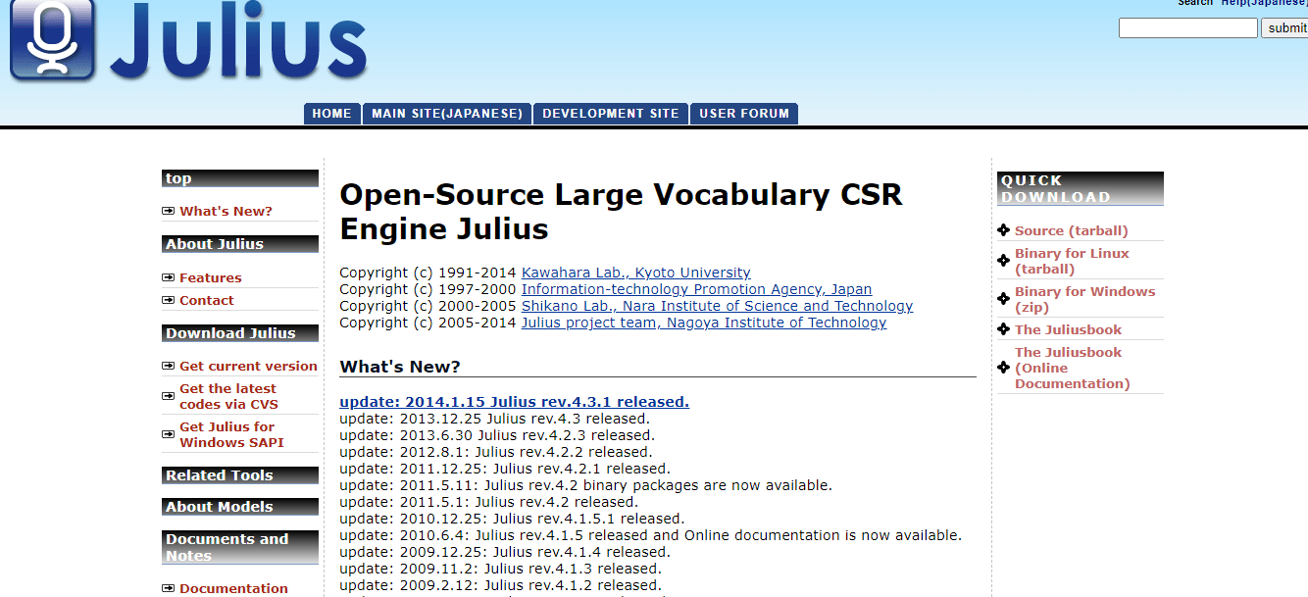Click the Download Julius sidebar header
Screen dimensions: 1308x597
click(x=240, y=333)
